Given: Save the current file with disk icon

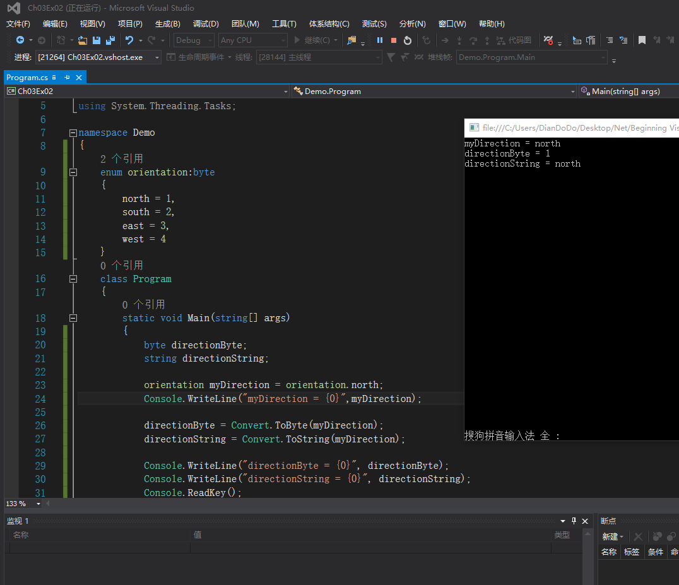Looking at the screenshot, I should point(97,40).
